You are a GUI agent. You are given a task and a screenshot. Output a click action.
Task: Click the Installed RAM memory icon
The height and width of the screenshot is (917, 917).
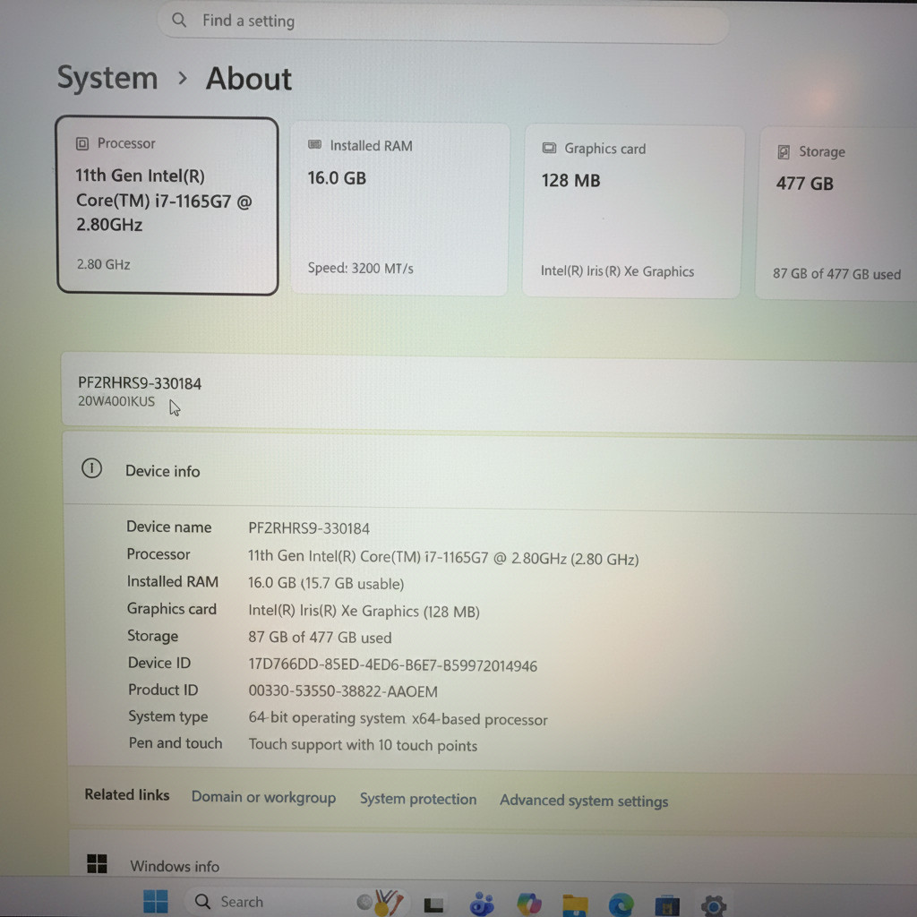pos(314,144)
